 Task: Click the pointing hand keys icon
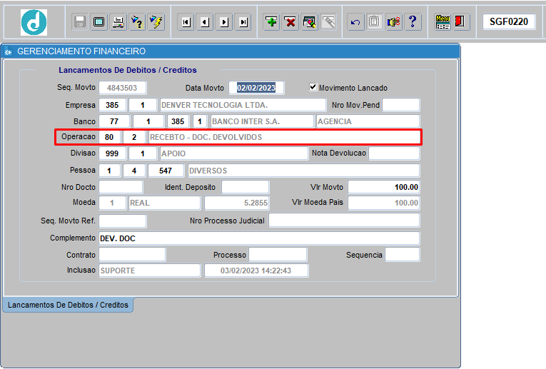tap(394, 22)
